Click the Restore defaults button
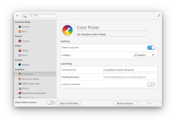This screenshot has height=123, width=176. pyautogui.click(x=125, y=103)
